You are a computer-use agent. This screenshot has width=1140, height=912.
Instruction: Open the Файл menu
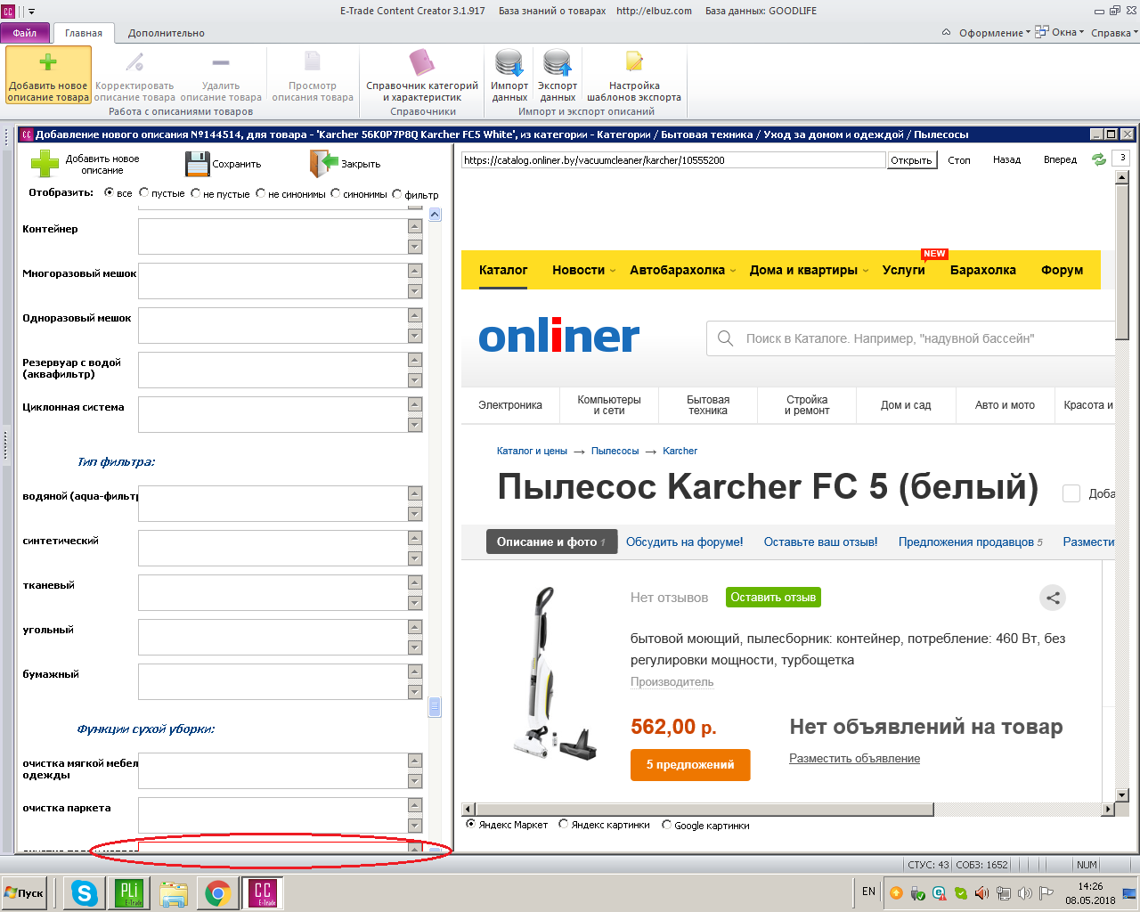[x=25, y=33]
